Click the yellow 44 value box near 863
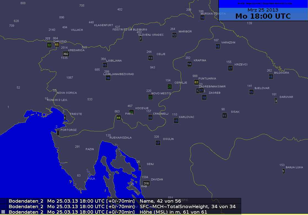 (x=118, y=118)
